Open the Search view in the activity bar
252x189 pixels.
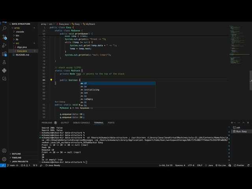tap(4, 28)
